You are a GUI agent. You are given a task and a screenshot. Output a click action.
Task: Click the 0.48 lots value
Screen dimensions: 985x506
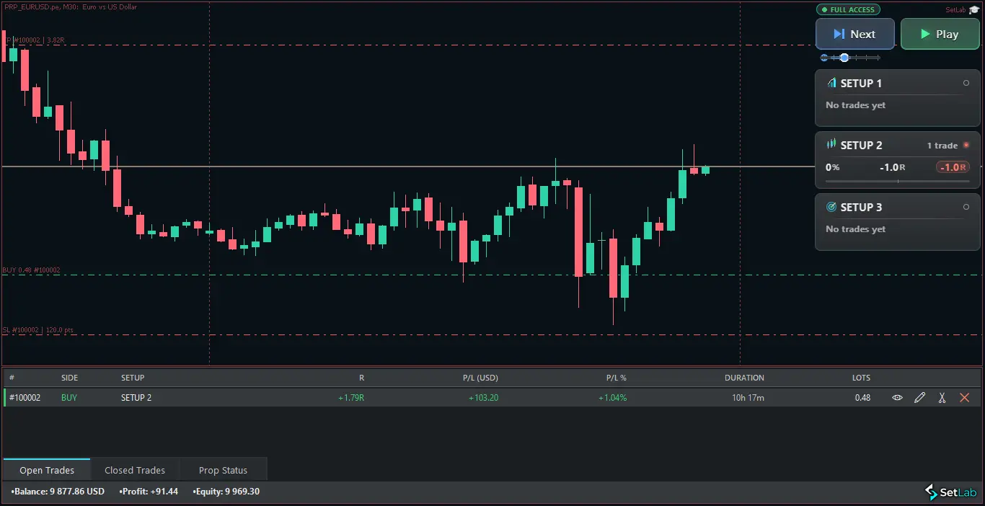coord(862,398)
